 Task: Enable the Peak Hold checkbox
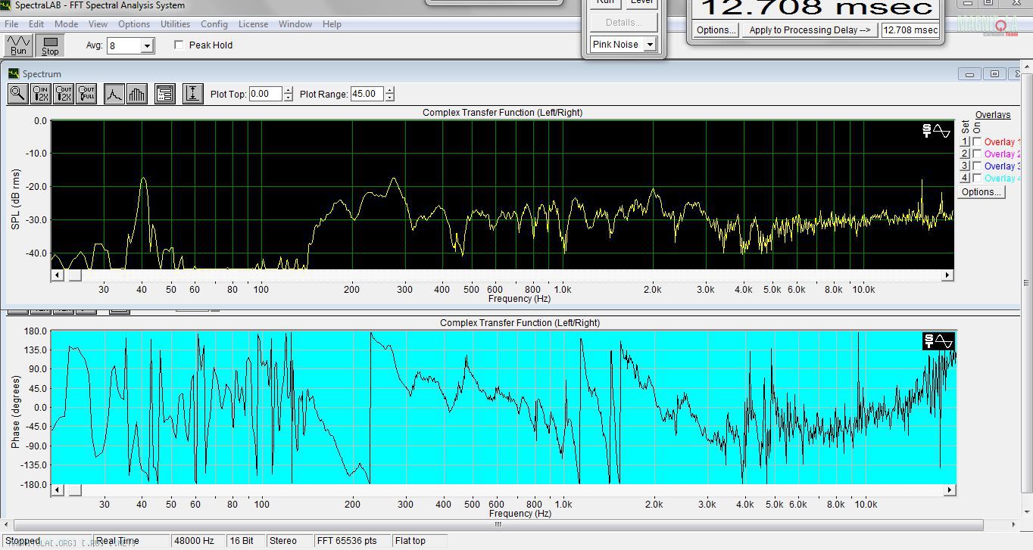pyautogui.click(x=179, y=45)
